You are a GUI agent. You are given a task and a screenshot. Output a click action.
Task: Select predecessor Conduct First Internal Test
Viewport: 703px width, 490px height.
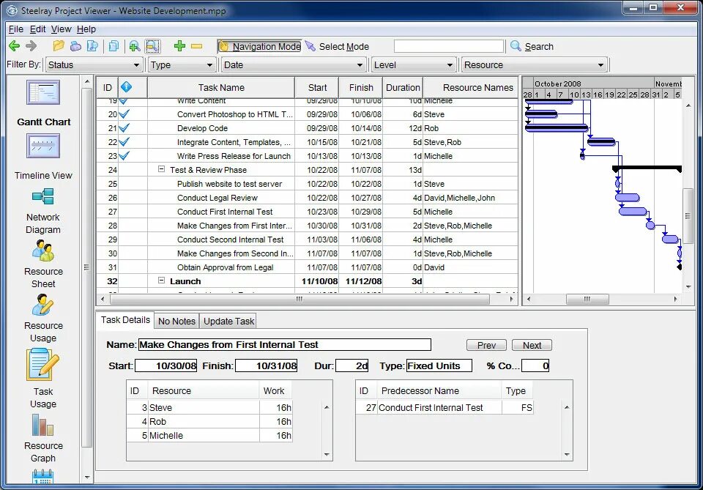445,407
